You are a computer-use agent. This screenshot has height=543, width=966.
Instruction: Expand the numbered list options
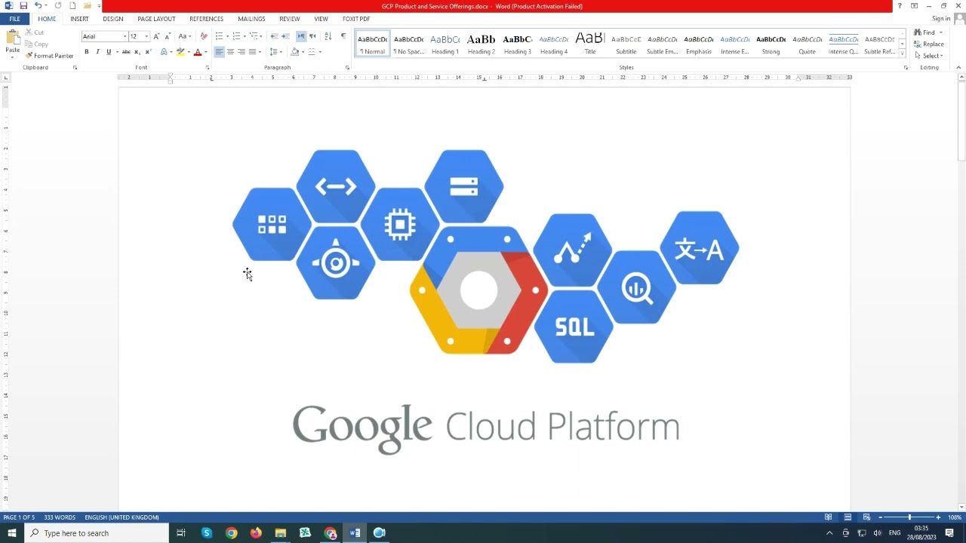click(245, 36)
